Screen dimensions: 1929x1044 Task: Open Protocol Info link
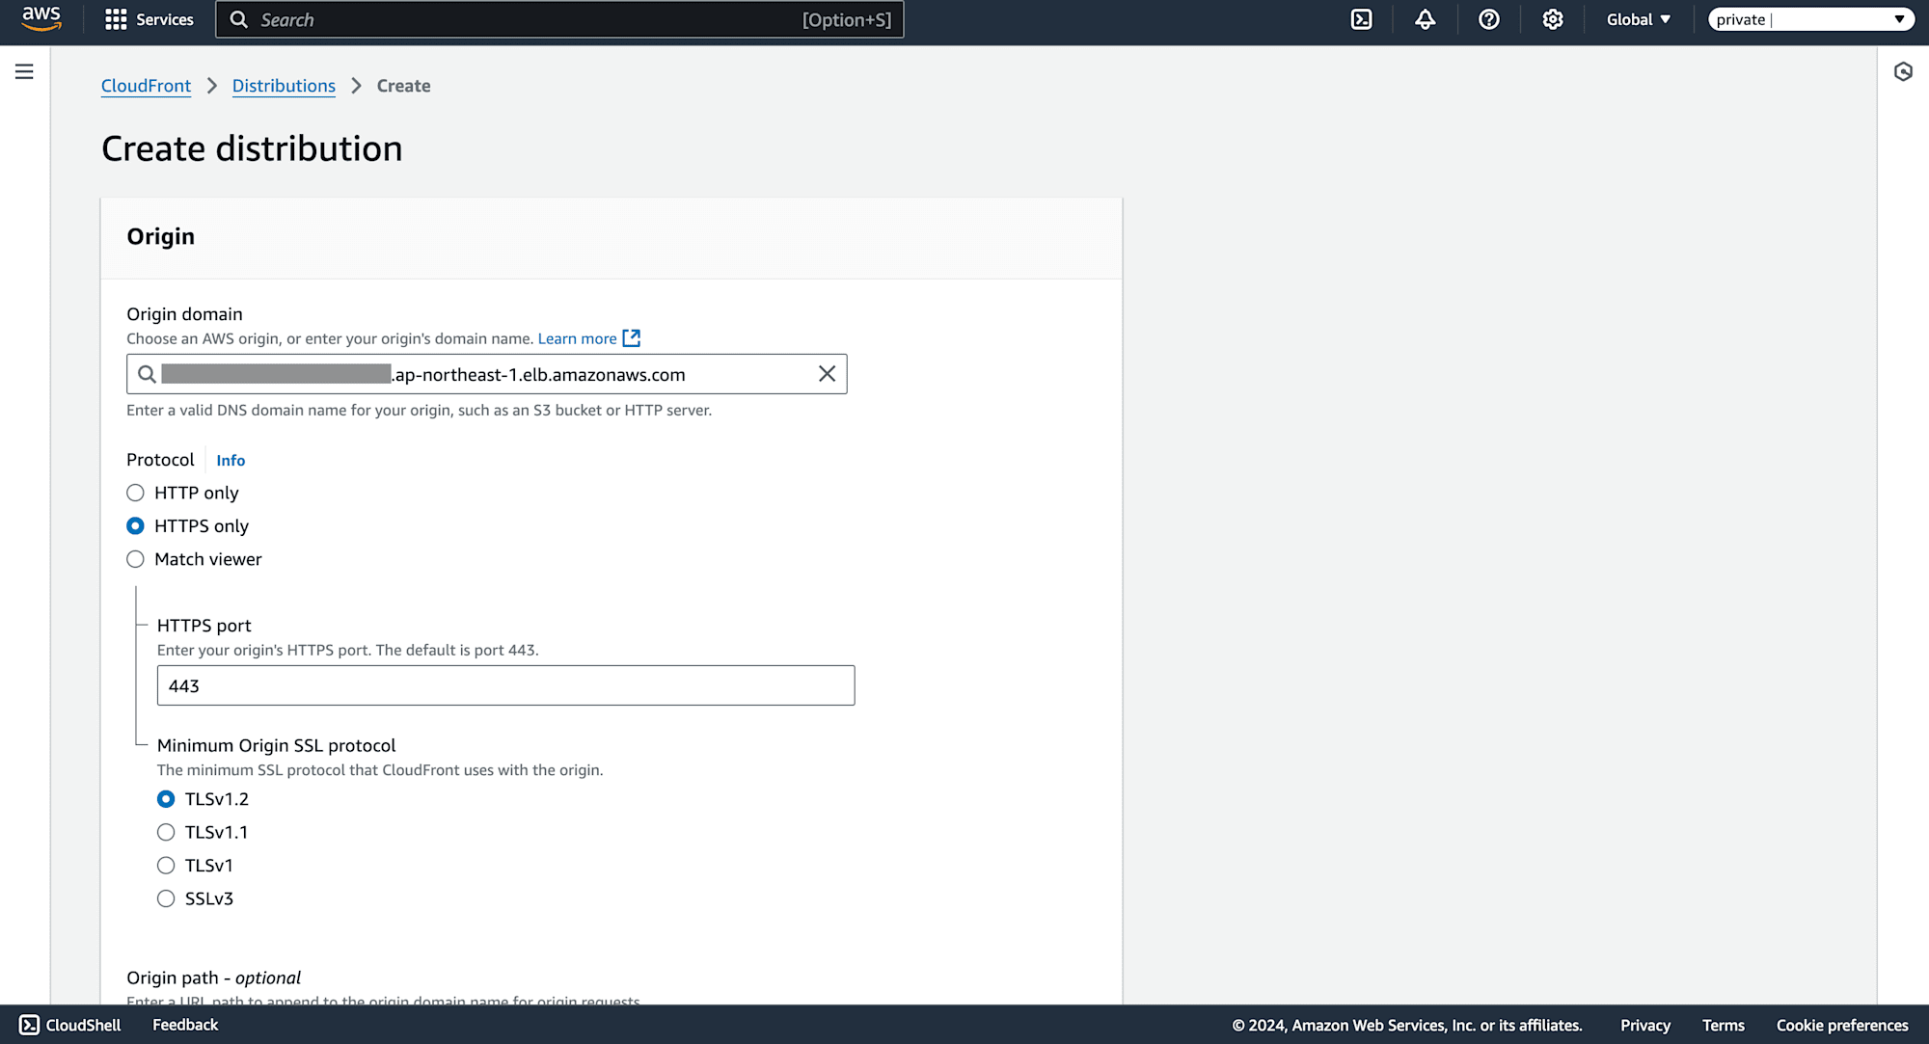[x=231, y=461]
